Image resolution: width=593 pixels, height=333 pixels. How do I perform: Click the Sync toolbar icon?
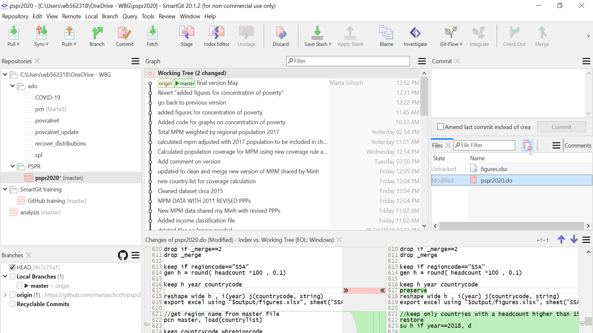click(x=41, y=32)
